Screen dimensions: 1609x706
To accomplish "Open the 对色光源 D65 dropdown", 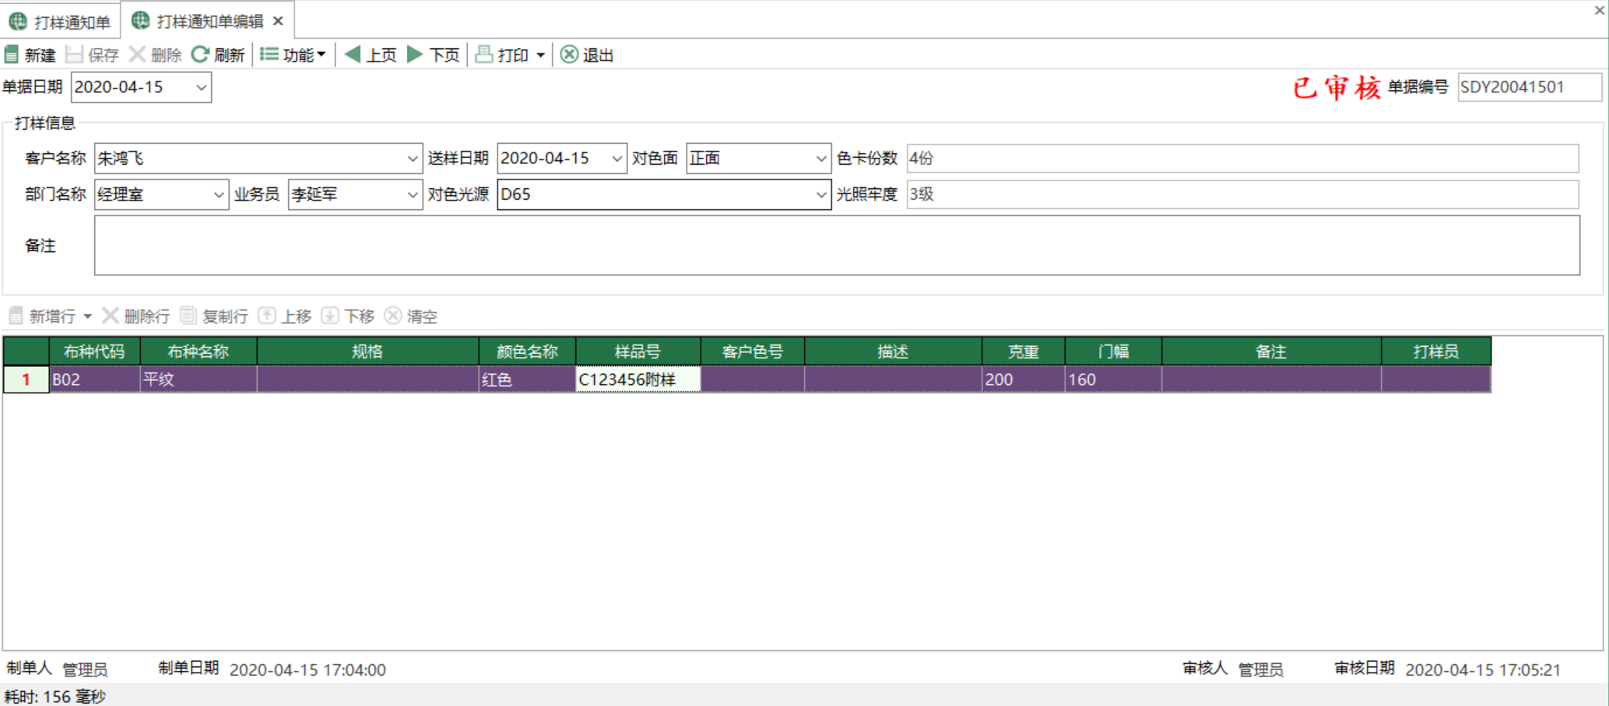I will pos(820,194).
